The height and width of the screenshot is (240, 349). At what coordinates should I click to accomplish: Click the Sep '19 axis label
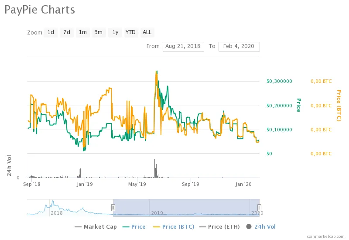coord(191,184)
